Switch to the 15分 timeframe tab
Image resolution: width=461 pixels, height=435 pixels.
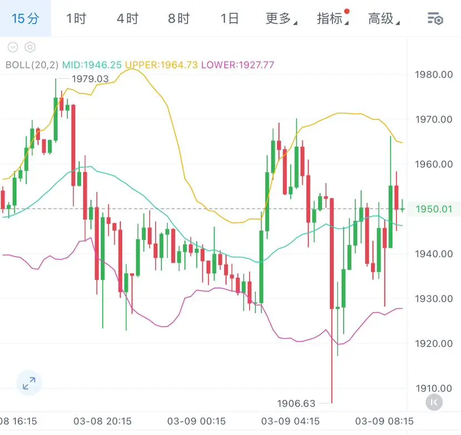tap(26, 19)
